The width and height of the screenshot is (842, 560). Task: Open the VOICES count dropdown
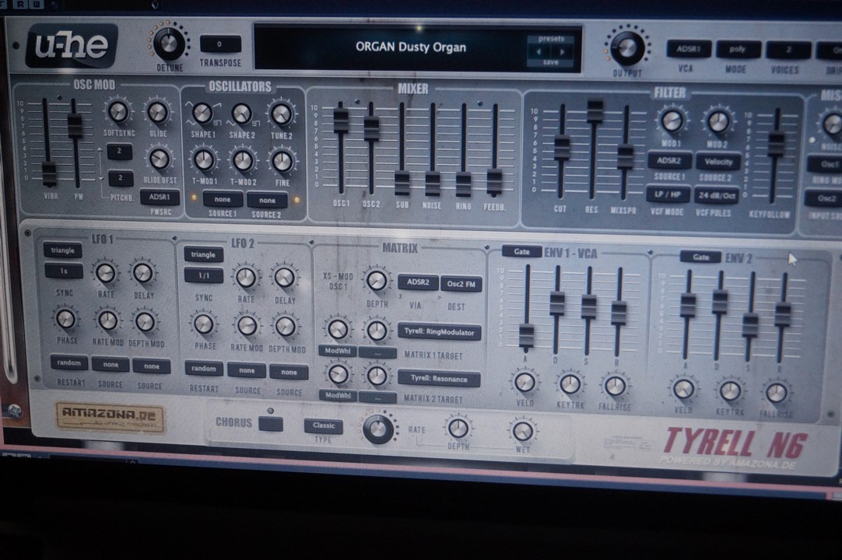pos(788,51)
